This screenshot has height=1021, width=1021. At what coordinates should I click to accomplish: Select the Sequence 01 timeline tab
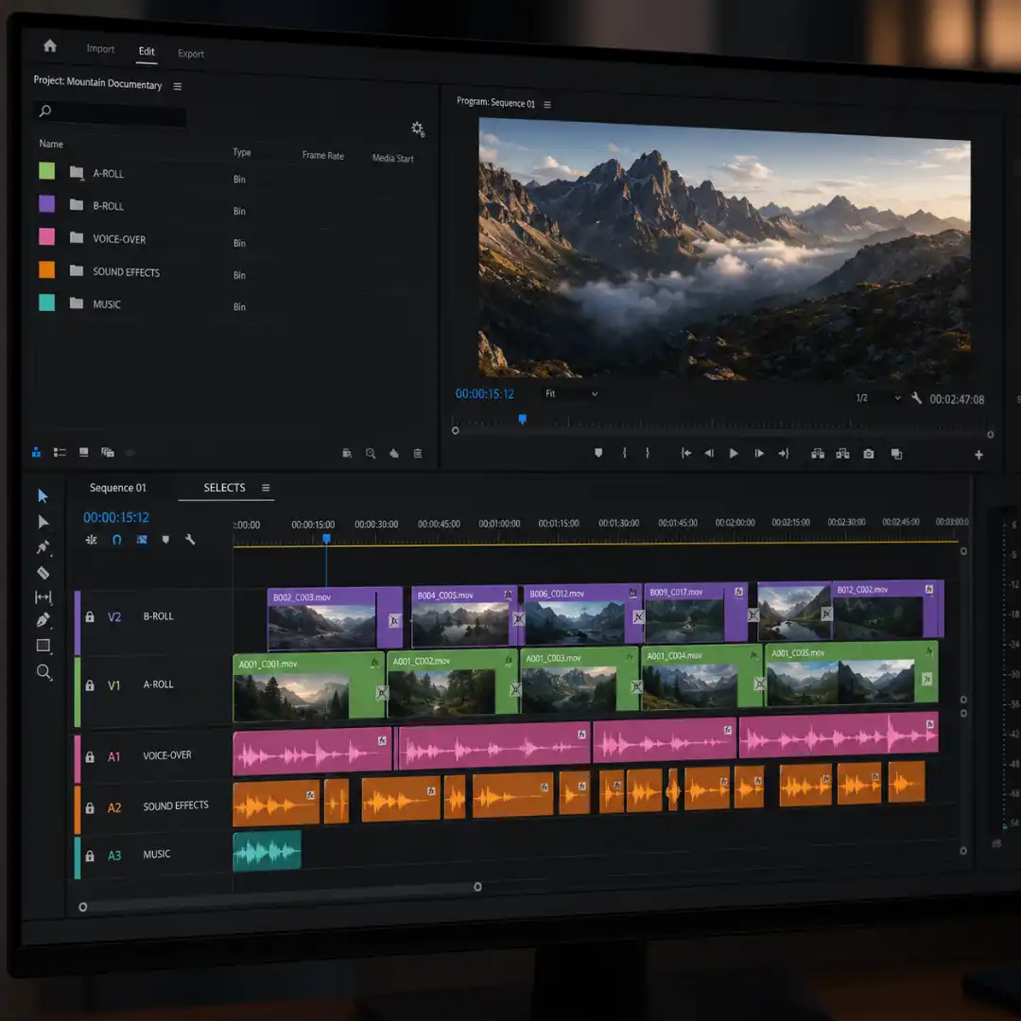click(x=118, y=488)
